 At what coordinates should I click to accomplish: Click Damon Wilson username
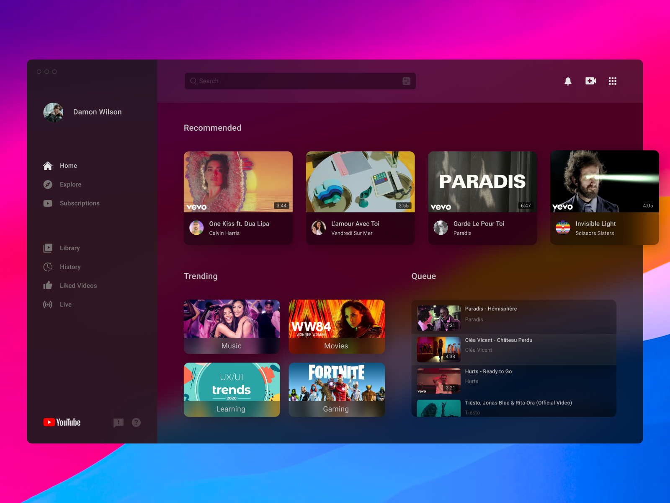pyautogui.click(x=98, y=112)
